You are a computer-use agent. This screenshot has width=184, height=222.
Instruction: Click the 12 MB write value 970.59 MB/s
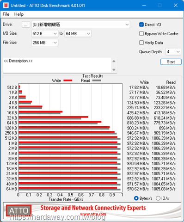coord(138,163)
